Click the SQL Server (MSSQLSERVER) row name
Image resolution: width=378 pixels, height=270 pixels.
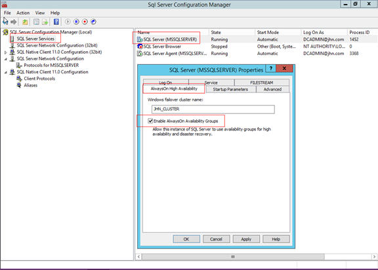pyautogui.click(x=170, y=39)
